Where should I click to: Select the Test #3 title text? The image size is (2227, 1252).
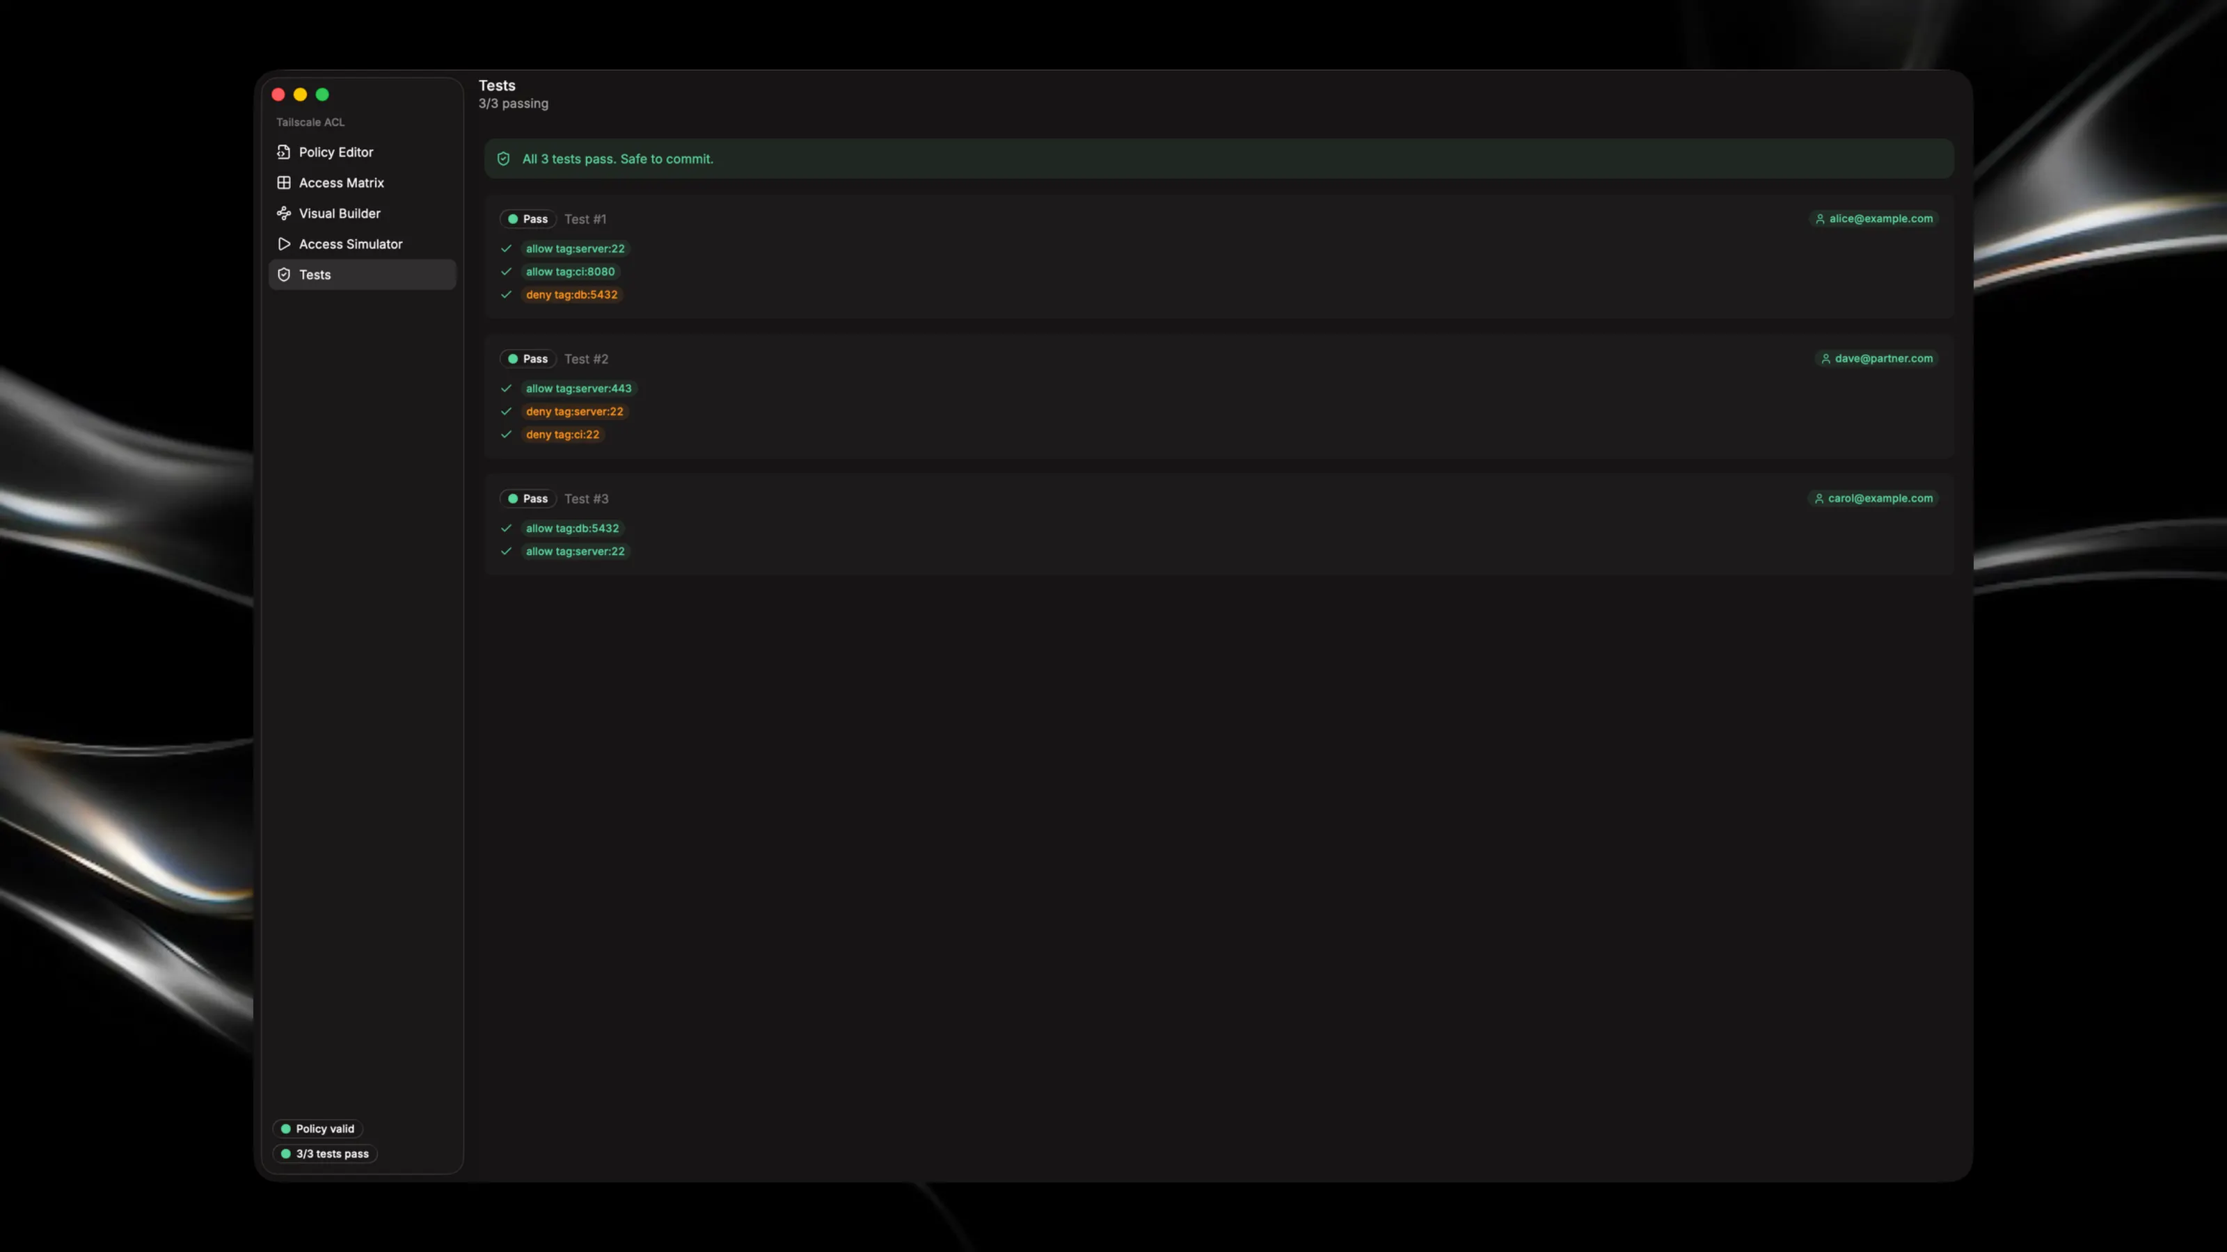586,499
